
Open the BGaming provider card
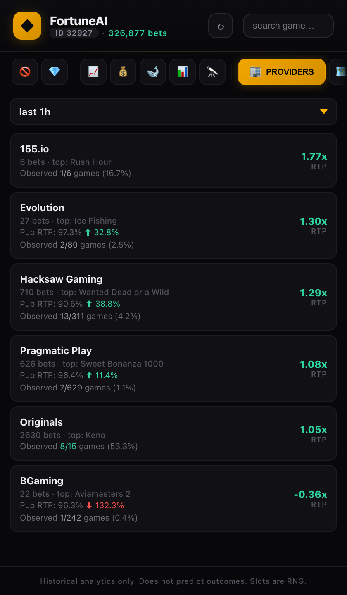(x=173, y=498)
